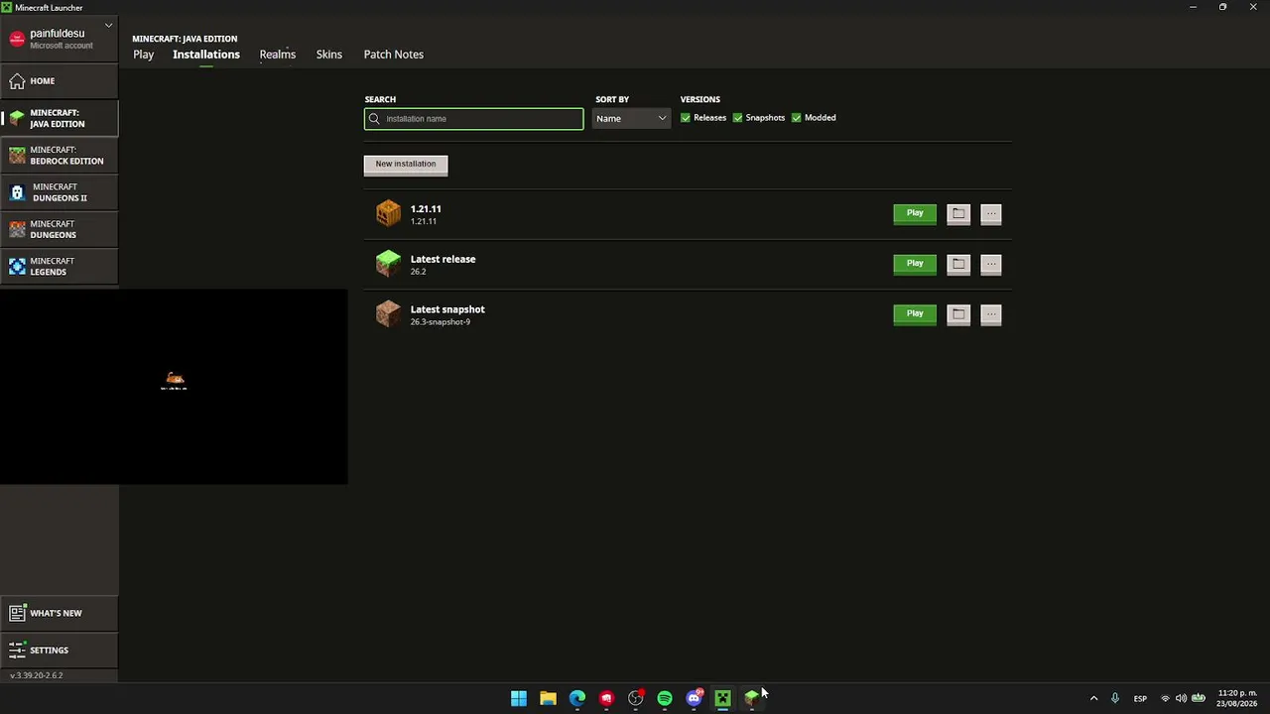Open Discord from the taskbar
Image resolution: width=1270 pixels, height=714 pixels.
[694, 698]
